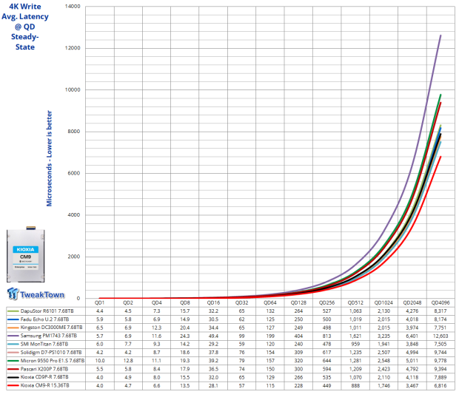The image size is (459, 420).
Task: Click the Kioxia CM9-R QD512 value '888'
Action: pyautogui.click(x=355, y=386)
